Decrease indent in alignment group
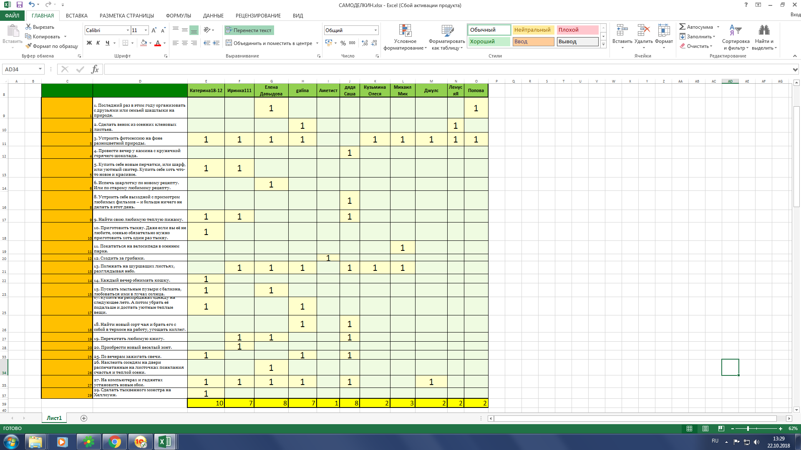Viewport: 801px width, 450px height. click(x=207, y=43)
